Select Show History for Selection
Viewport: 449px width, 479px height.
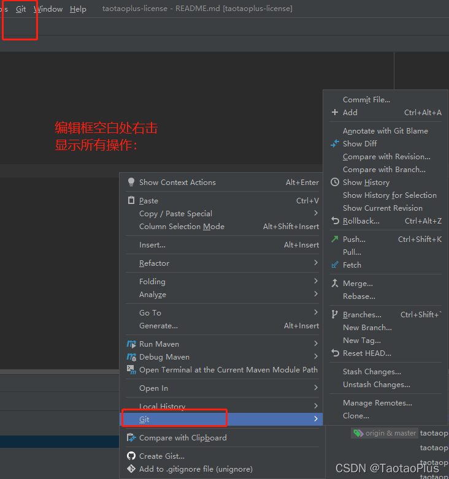(x=385, y=195)
